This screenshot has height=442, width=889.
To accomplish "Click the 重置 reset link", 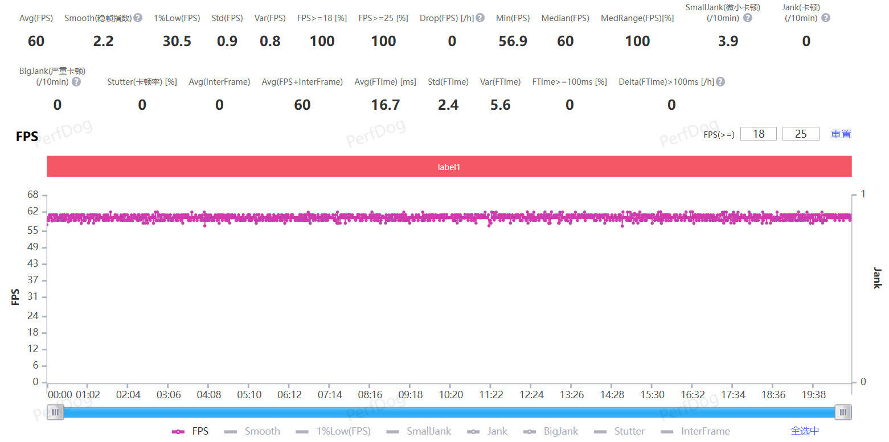I will click(x=841, y=134).
